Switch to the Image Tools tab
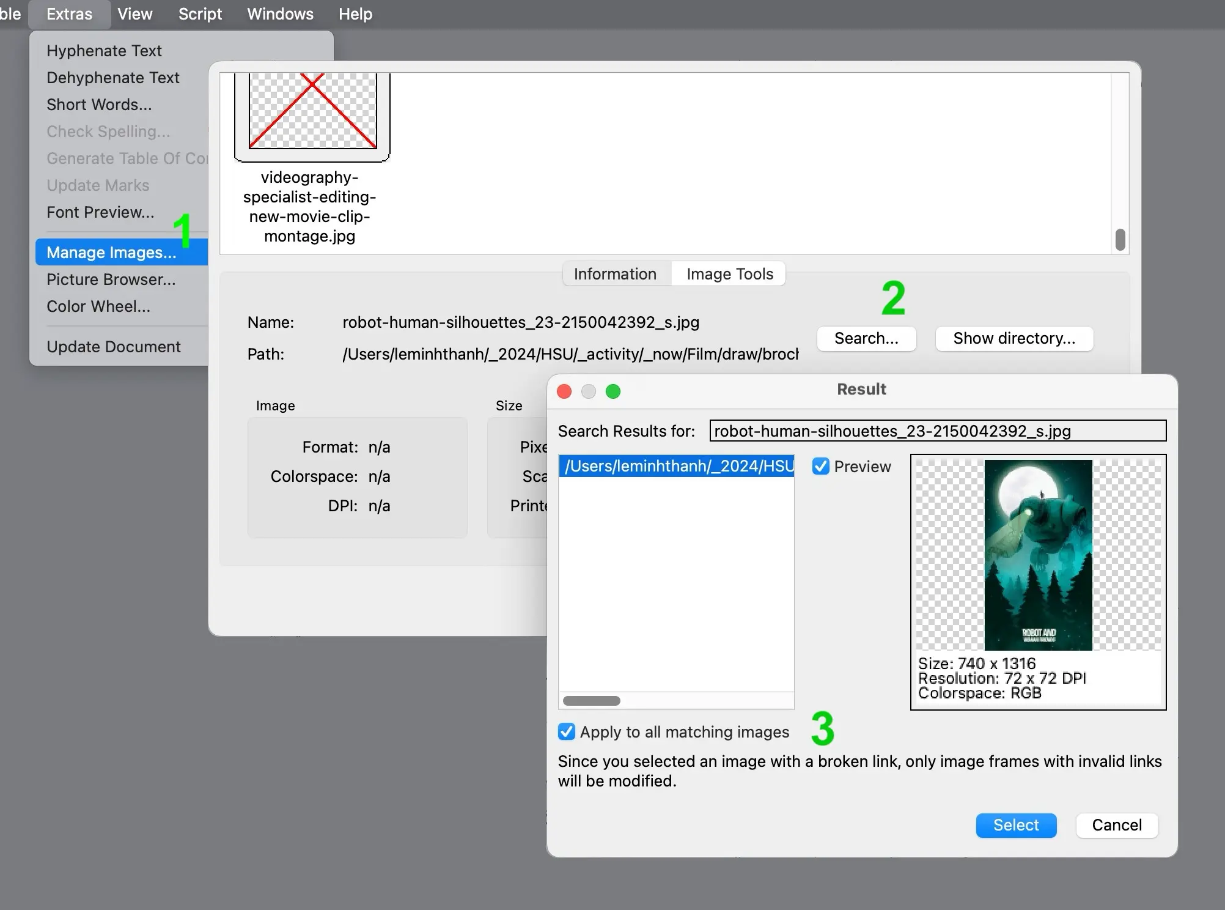Image resolution: width=1225 pixels, height=910 pixels. point(729,274)
